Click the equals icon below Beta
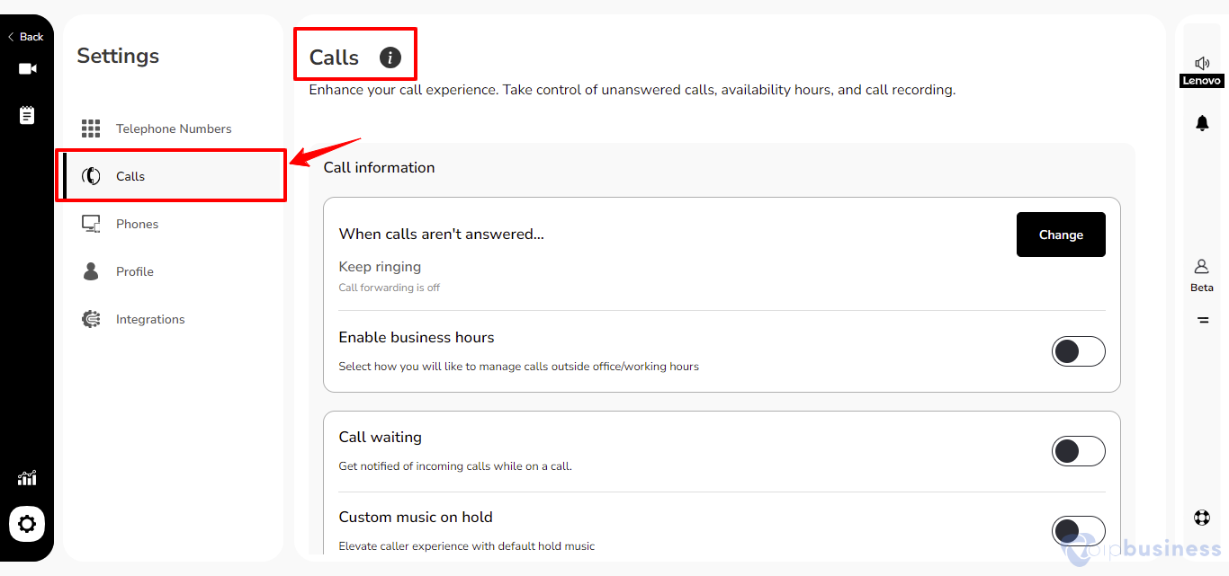1229x576 pixels. [x=1203, y=320]
